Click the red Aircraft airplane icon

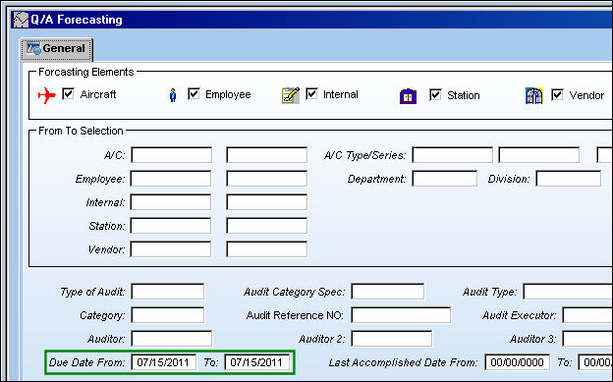click(x=47, y=95)
